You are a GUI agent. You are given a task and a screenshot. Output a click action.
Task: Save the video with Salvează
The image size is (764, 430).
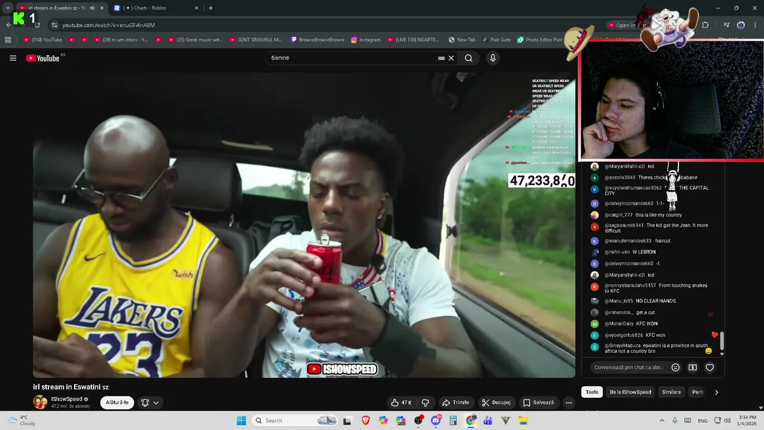click(538, 403)
